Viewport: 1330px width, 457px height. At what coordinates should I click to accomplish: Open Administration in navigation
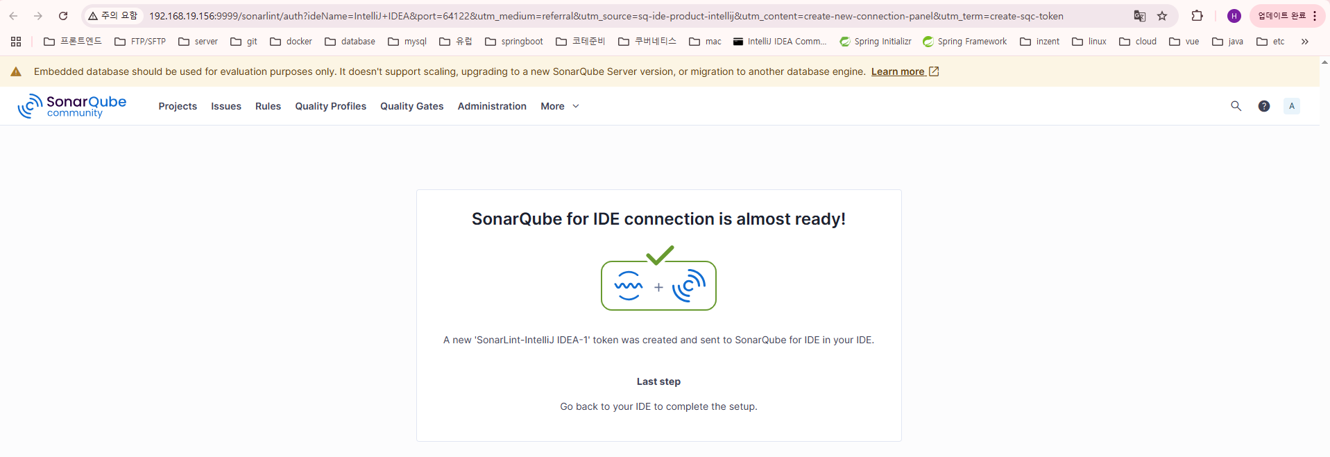click(x=492, y=106)
